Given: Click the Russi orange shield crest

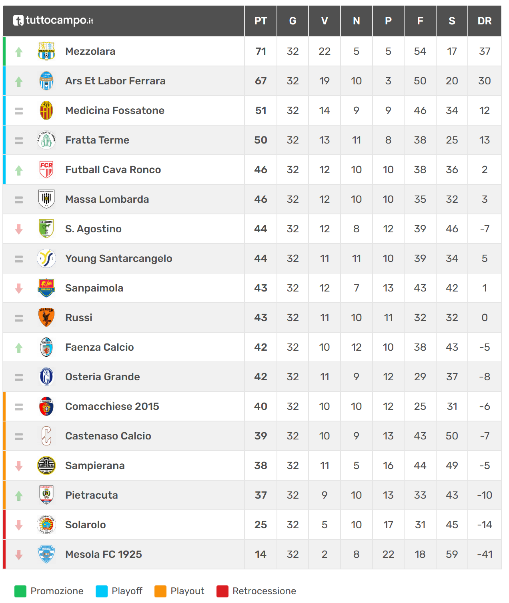Looking at the screenshot, I should (46, 317).
